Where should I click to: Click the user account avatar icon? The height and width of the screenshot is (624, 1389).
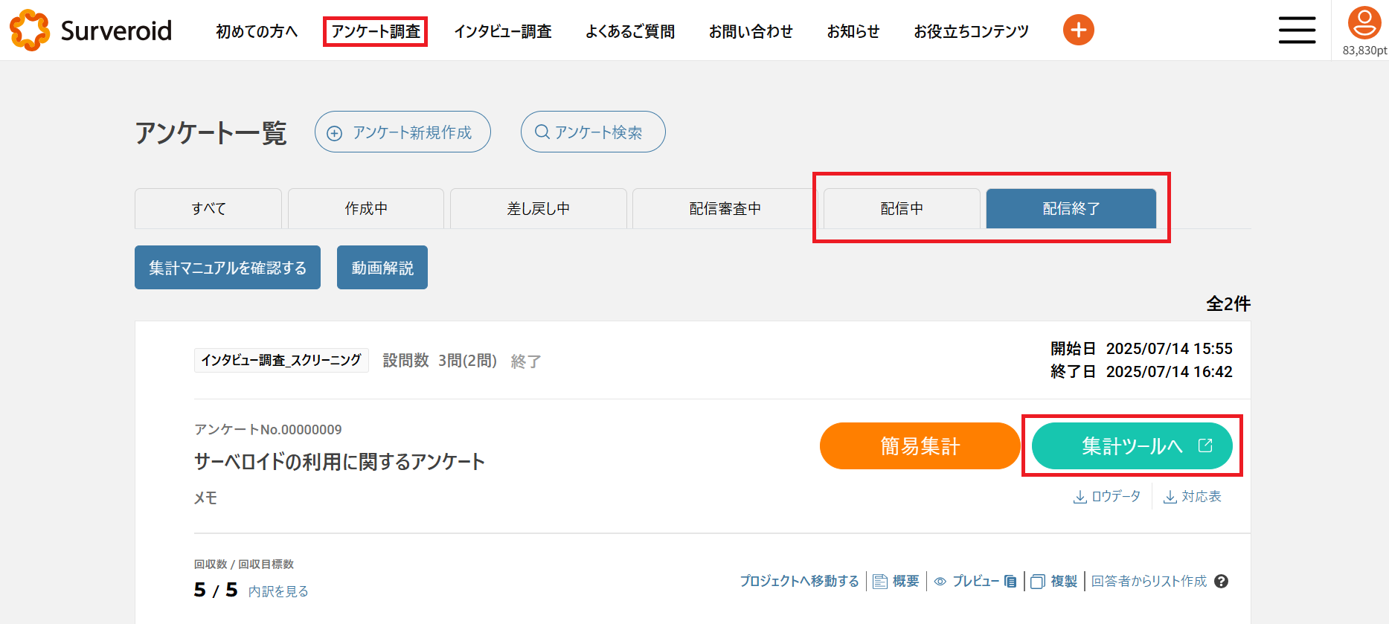coord(1364,23)
